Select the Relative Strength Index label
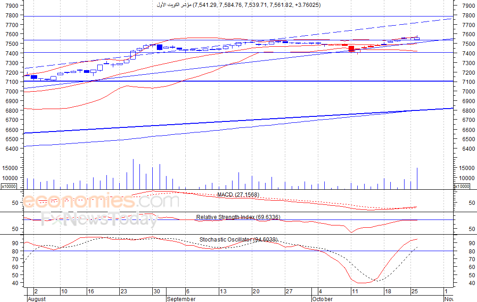 click(x=238, y=217)
